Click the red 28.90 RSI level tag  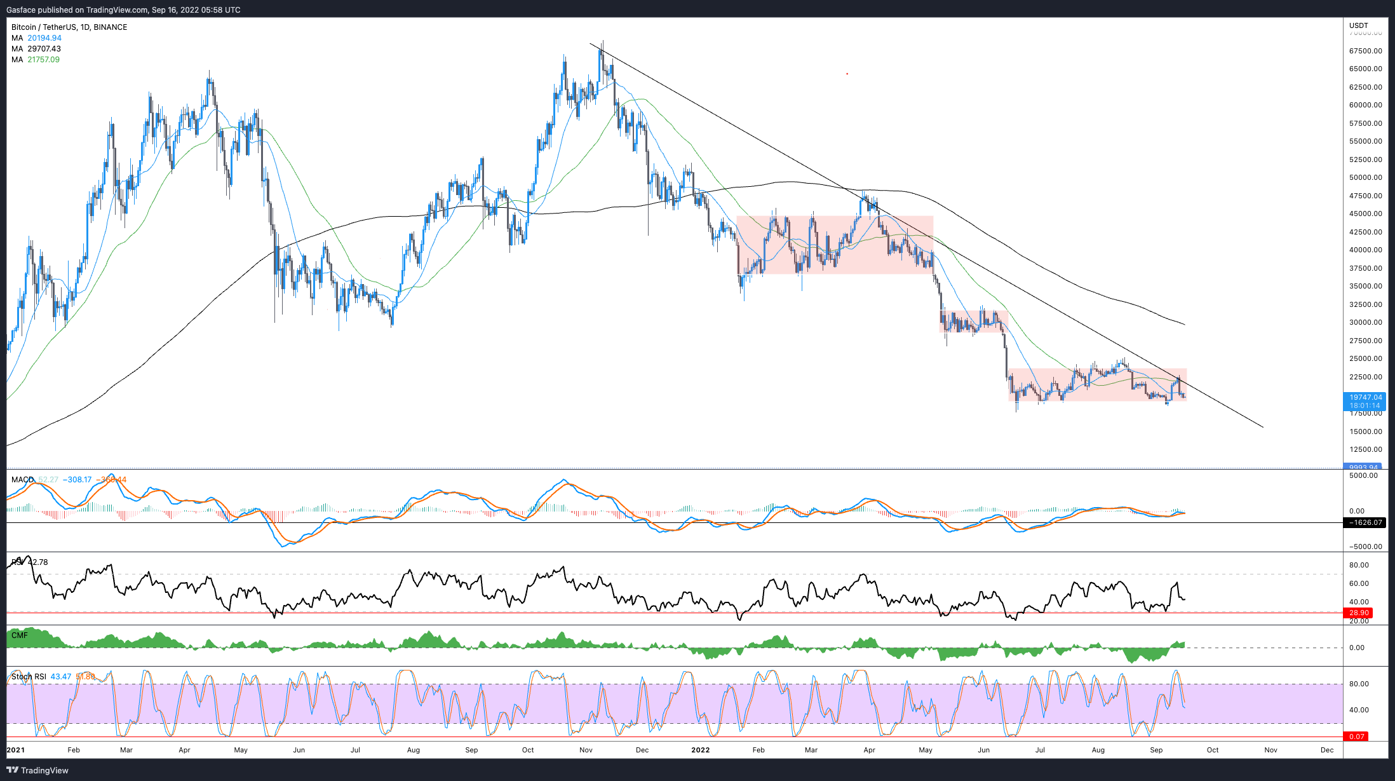[x=1358, y=613]
